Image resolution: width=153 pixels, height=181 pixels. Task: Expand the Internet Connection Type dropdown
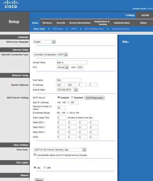coord(66,55)
